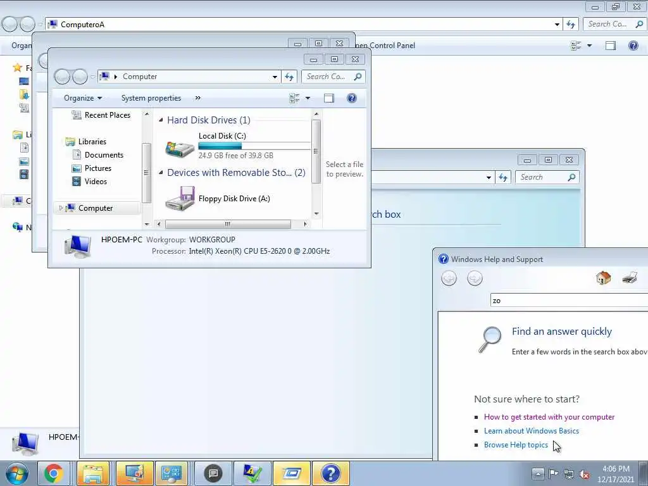The image size is (648, 486).
Task: Expand Computer node arrow in navigation pane
Action: pos(61,208)
